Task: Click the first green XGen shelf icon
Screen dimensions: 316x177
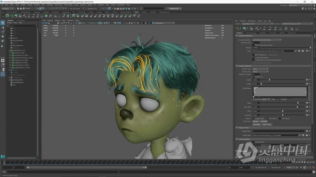Action: 7,16
